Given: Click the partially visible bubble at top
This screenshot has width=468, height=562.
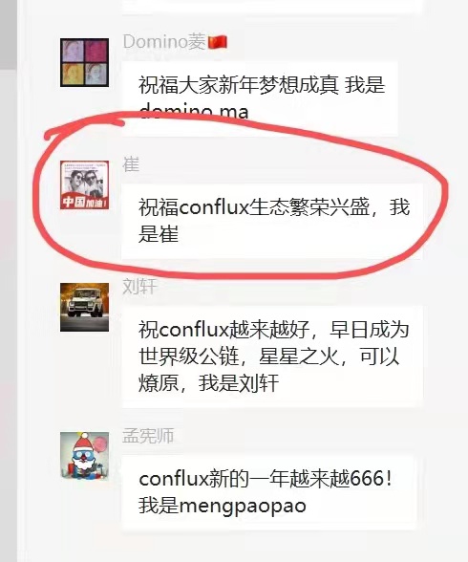Looking at the screenshot, I should (x=272, y=7).
